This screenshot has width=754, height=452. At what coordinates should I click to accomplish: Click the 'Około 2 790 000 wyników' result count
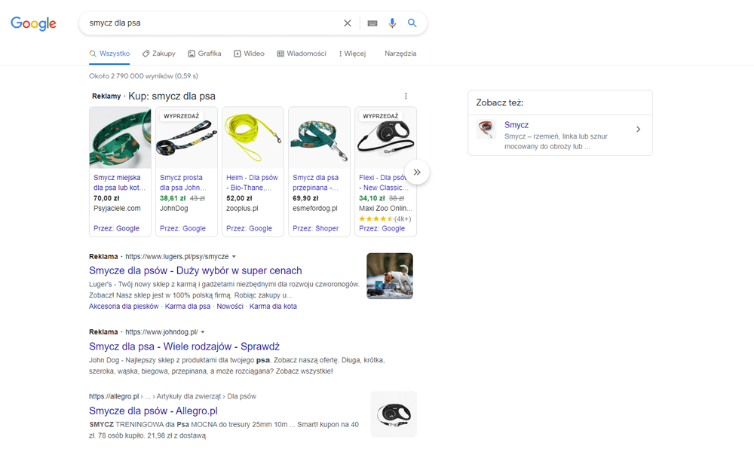[x=143, y=76]
